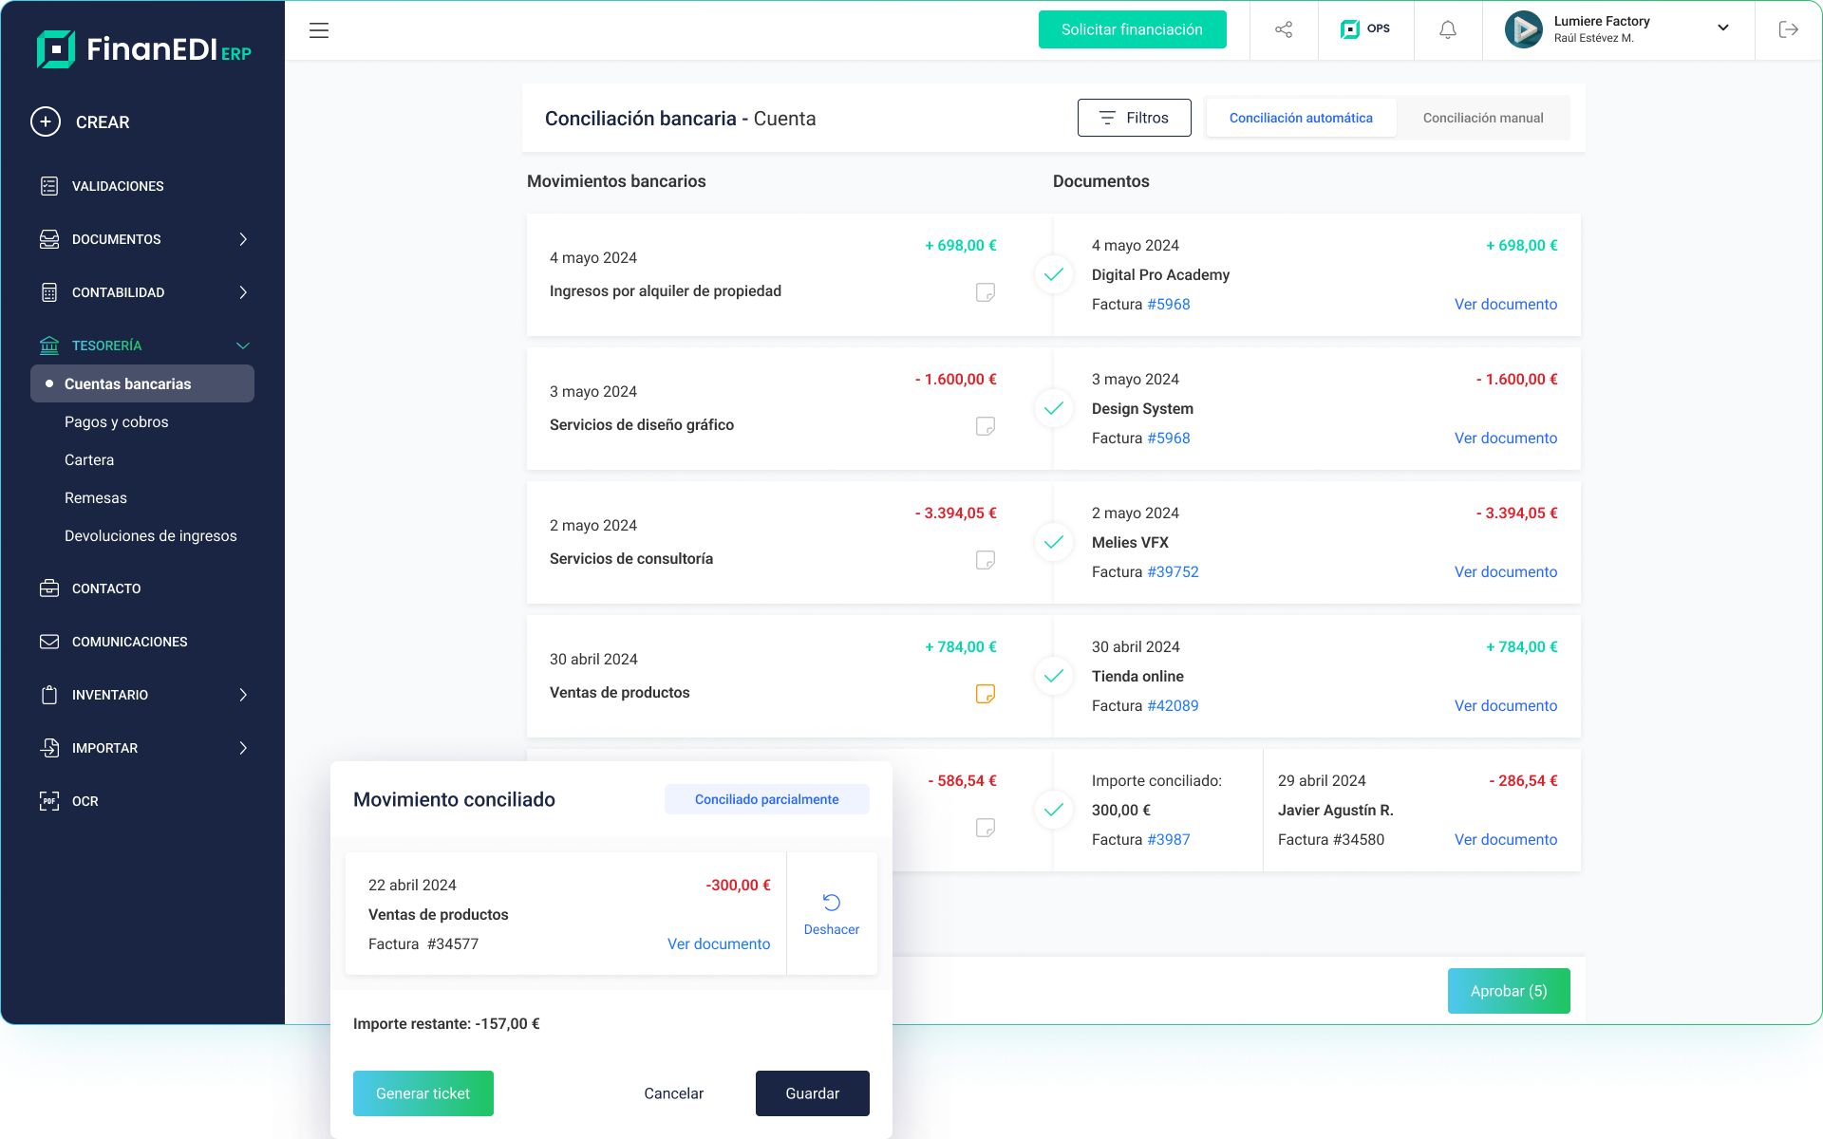Image resolution: width=1823 pixels, height=1139 pixels.
Task: Toggle the match checkmark for Melies VFX
Action: point(1053,542)
